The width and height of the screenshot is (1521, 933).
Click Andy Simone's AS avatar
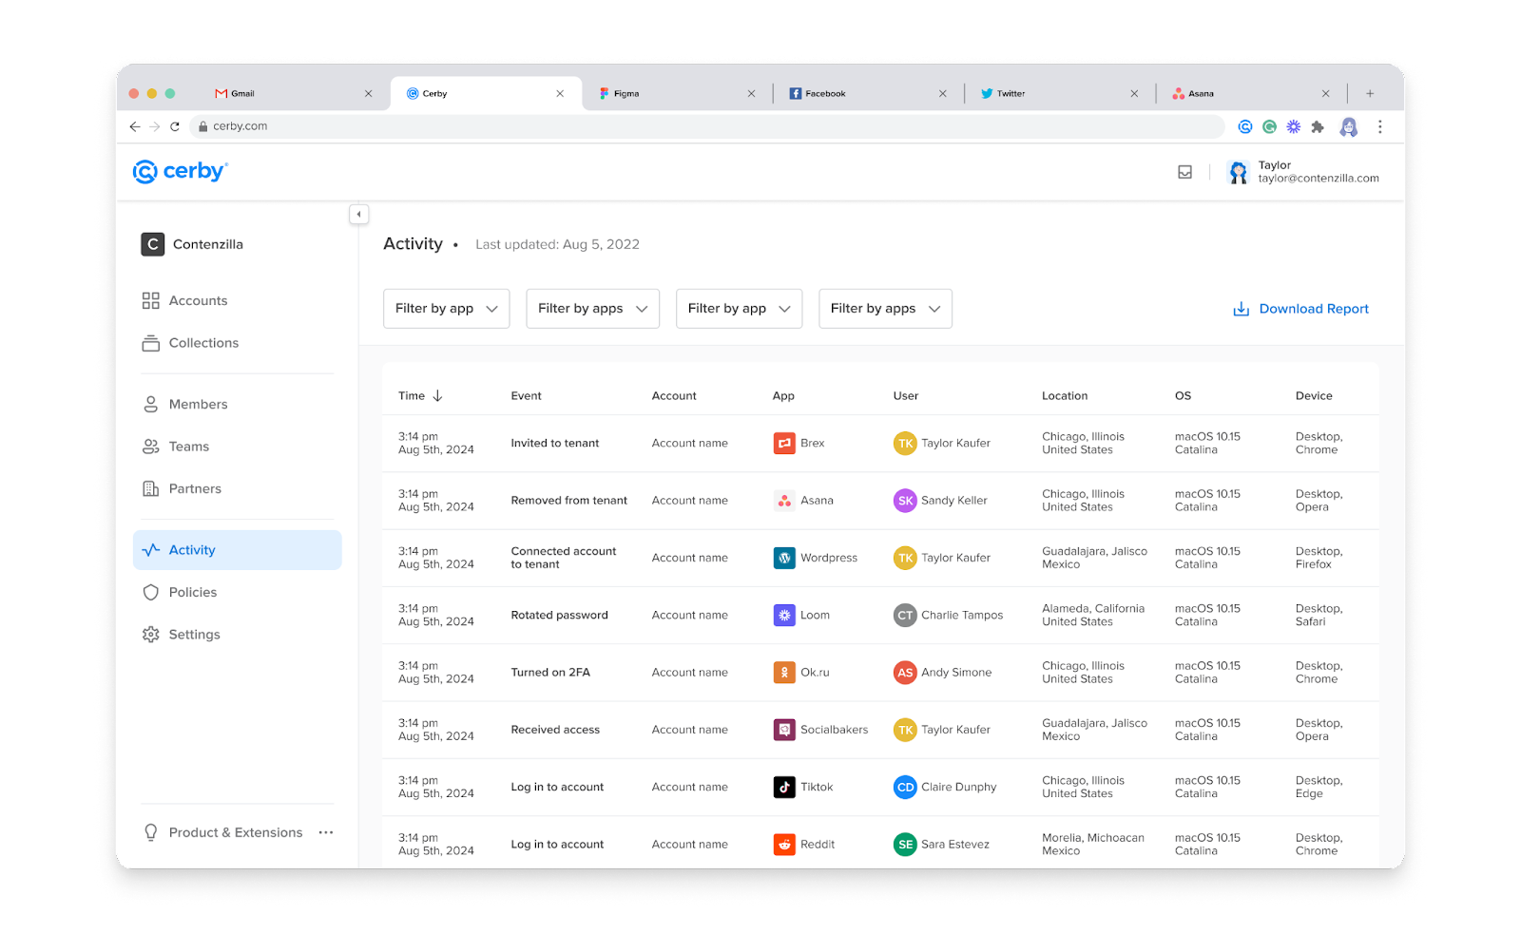click(905, 673)
